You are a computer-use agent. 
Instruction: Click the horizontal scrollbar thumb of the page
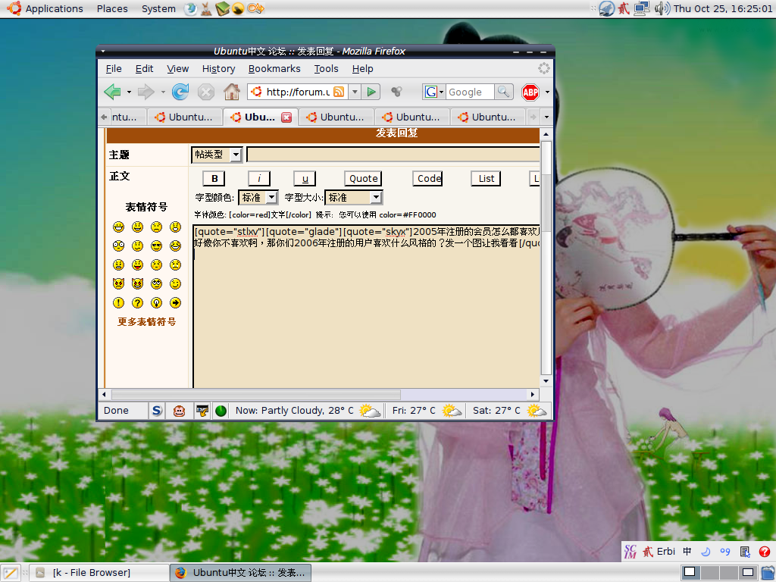[256, 394]
